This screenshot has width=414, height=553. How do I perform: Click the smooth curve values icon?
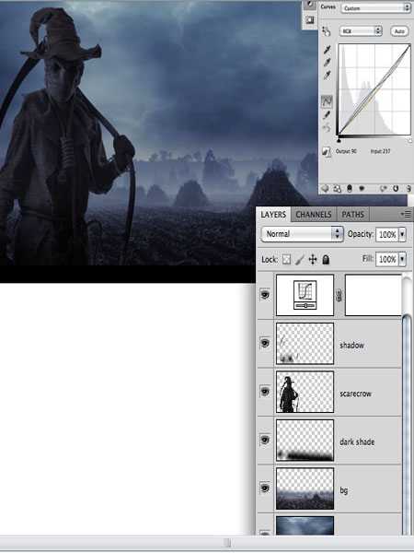click(x=327, y=127)
